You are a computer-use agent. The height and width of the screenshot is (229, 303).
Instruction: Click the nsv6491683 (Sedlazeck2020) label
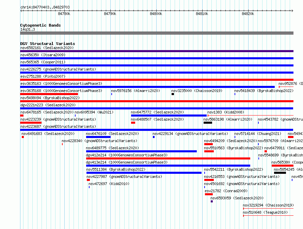pos(48,134)
